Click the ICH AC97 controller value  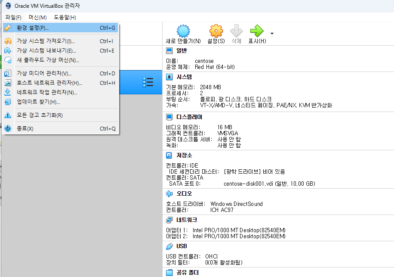(x=222, y=210)
